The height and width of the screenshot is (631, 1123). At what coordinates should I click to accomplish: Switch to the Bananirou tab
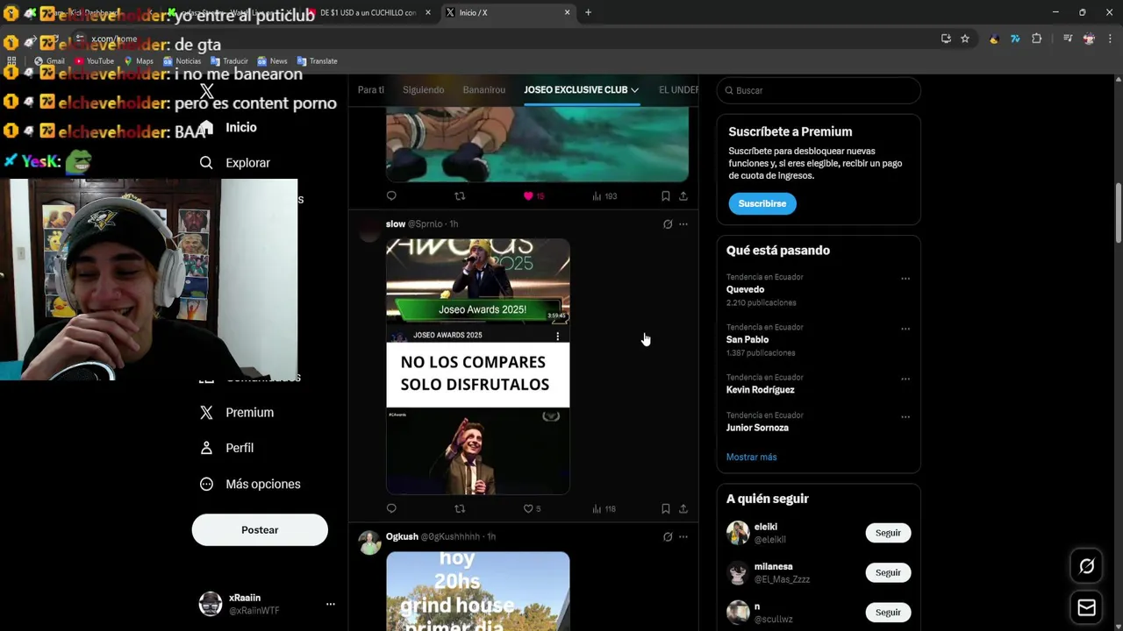[484, 89]
